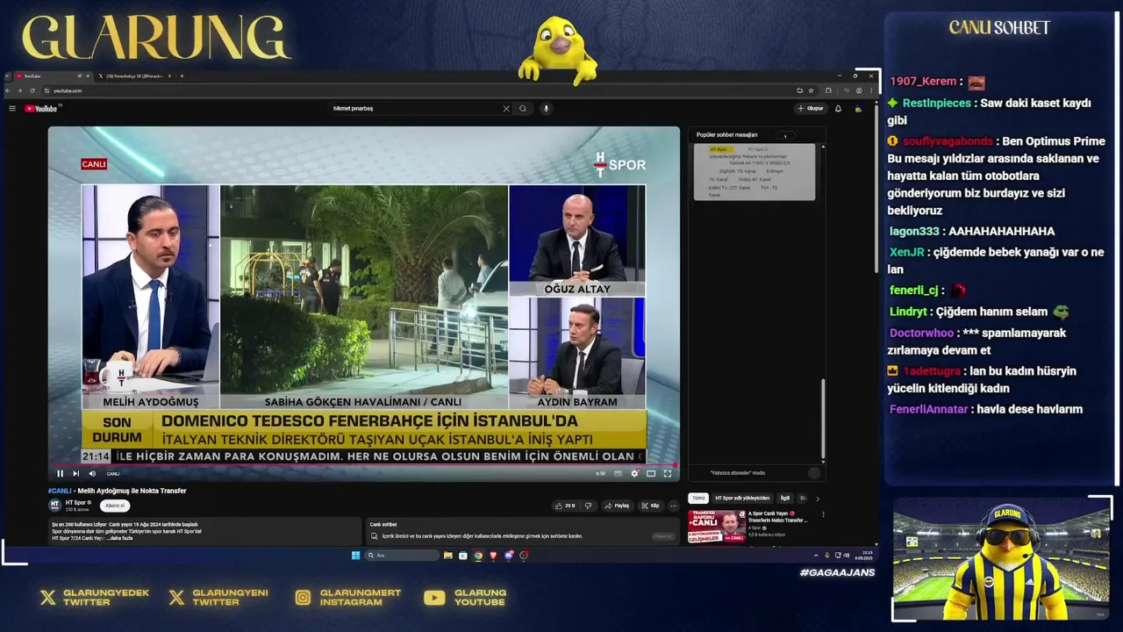
Task: Pause the YouTube live video
Action: [60, 473]
